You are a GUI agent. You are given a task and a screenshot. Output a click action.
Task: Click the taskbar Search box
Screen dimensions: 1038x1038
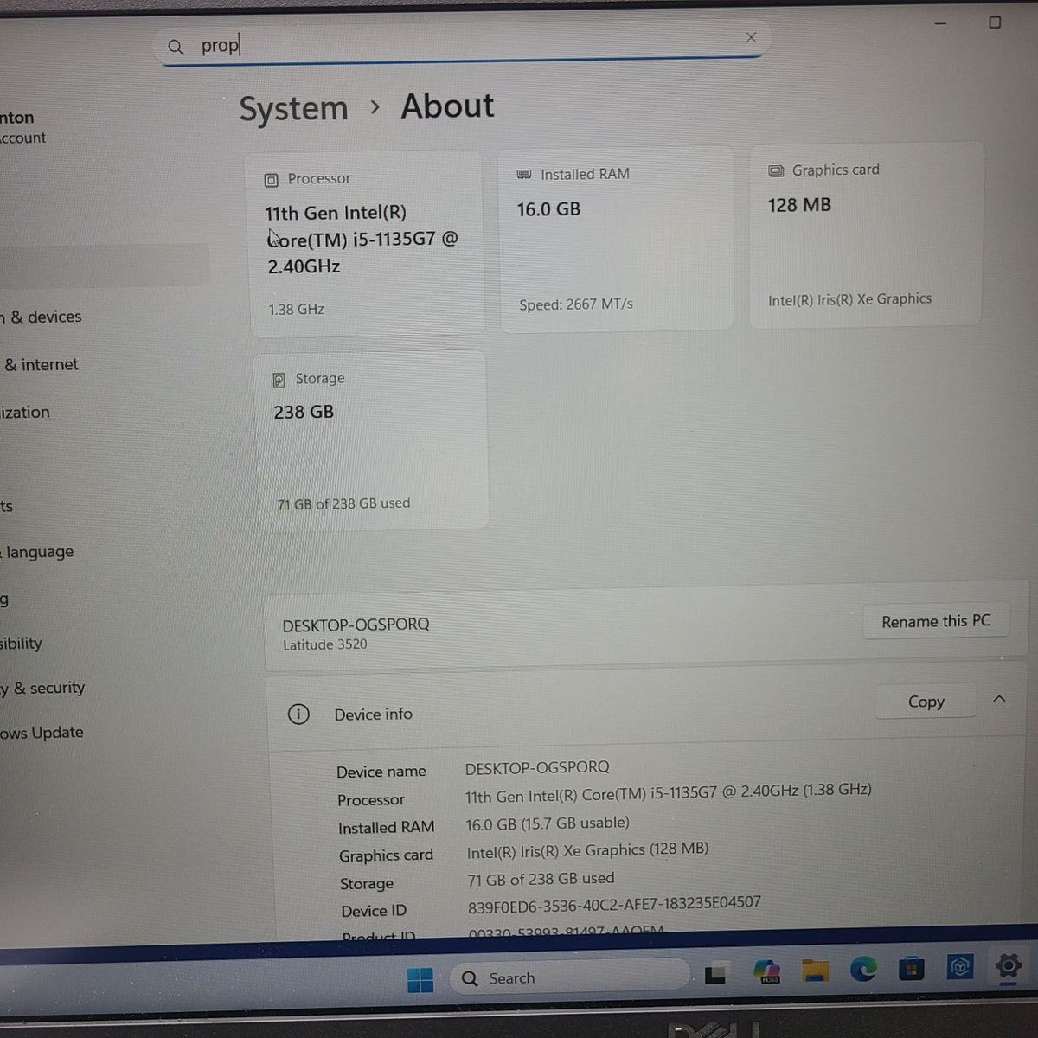click(569, 977)
